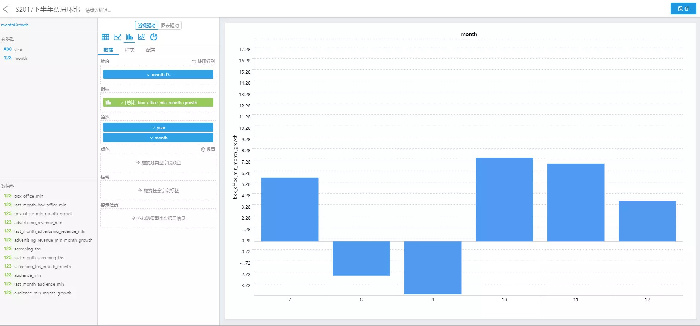Click the 保存 save button
The width and height of the screenshot is (700, 326).
683,8
